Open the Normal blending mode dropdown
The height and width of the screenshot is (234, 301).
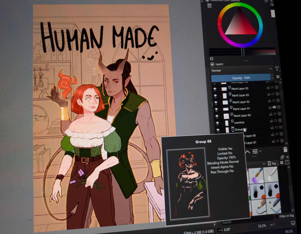pos(242,70)
